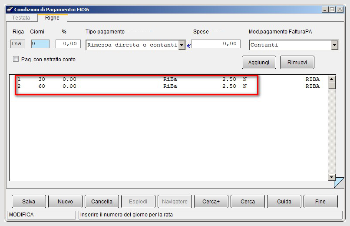The height and width of the screenshot is (226, 350).
Task: Focus the Giorni input field
Action: (40, 44)
